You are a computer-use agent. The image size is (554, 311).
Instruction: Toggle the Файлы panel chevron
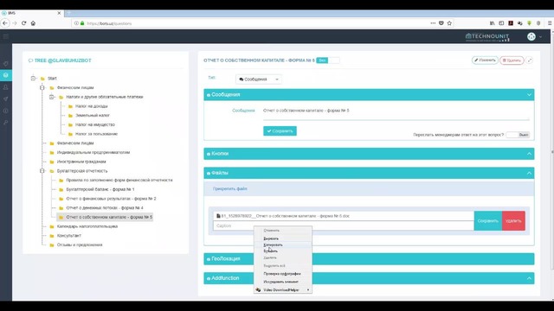click(529, 173)
